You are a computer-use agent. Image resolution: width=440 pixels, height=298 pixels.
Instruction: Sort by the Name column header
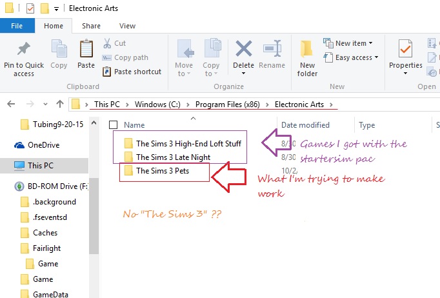(134, 125)
